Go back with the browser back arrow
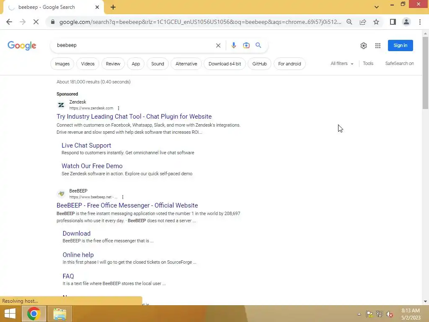The image size is (429, 322). (9, 22)
